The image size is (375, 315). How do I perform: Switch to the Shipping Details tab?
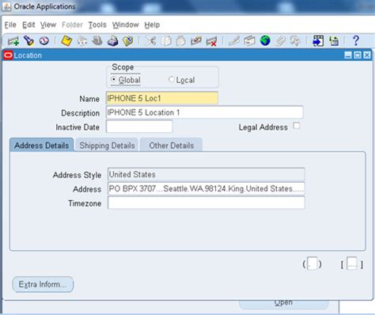tap(107, 146)
